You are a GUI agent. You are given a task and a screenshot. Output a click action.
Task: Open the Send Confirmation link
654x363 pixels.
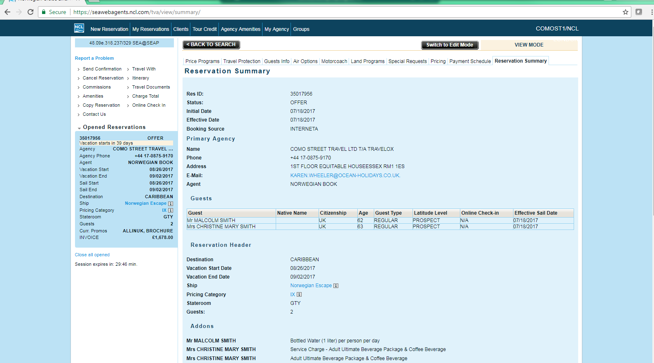102,69
